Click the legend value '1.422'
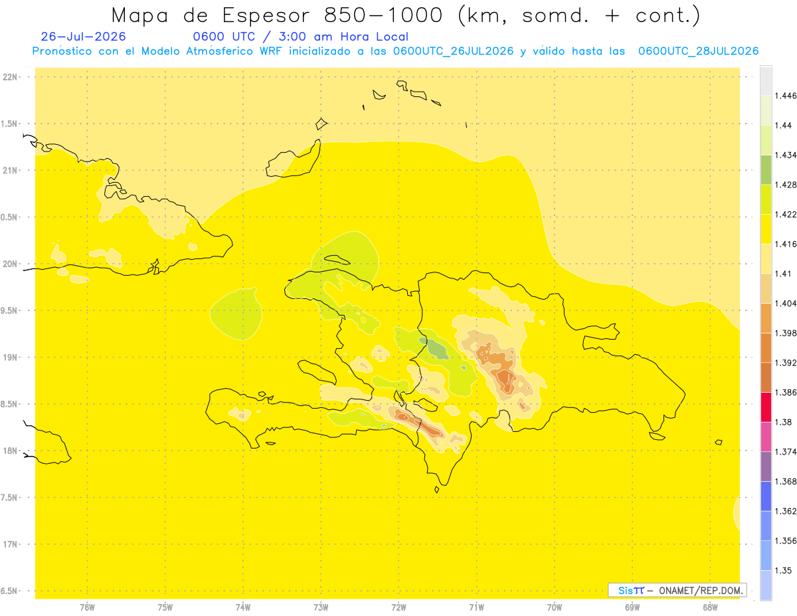The image size is (797, 616). coord(786,215)
